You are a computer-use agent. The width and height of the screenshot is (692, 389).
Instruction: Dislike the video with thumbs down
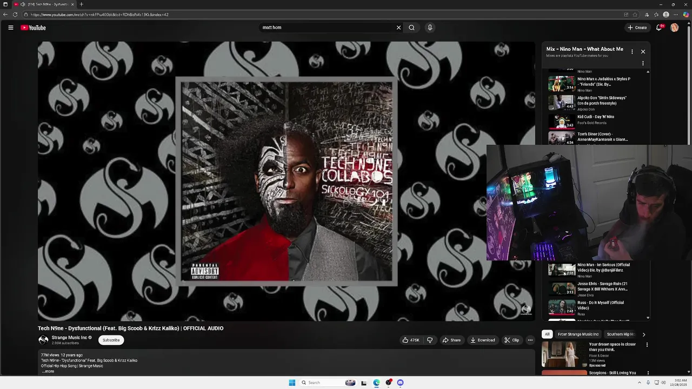point(430,340)
